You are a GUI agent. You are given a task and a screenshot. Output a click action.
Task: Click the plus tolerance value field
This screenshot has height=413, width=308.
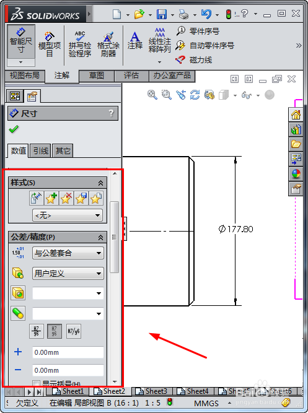68,352
